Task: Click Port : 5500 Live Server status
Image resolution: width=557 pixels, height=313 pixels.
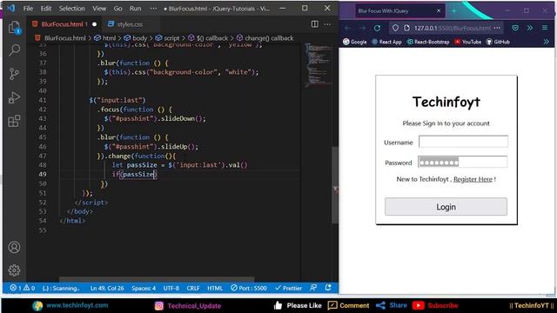Action: pos(249,288)
